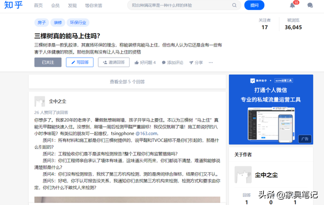Open the notification bell icon

click(292, 6)
